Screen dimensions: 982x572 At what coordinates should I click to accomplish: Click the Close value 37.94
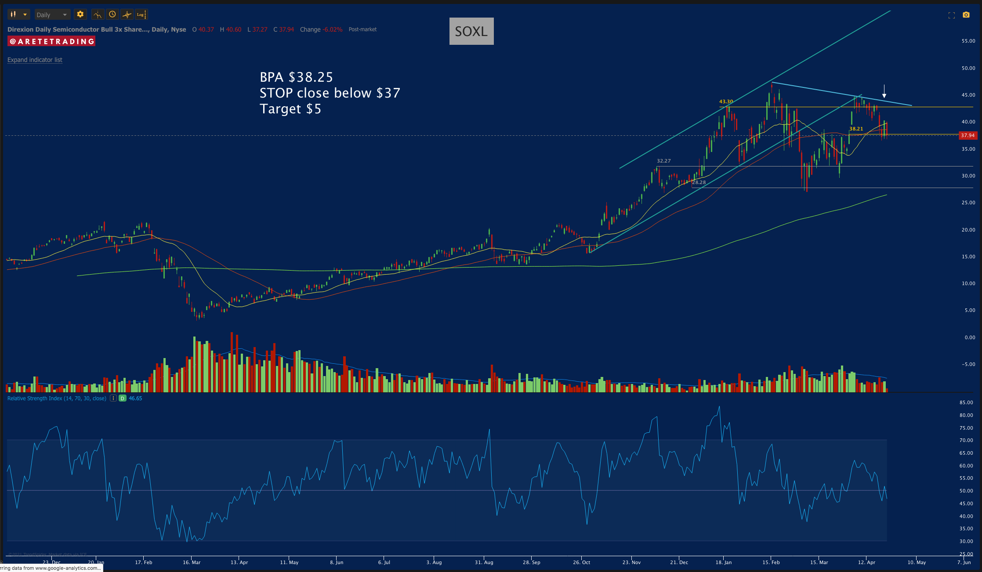[x=286, y=29]
